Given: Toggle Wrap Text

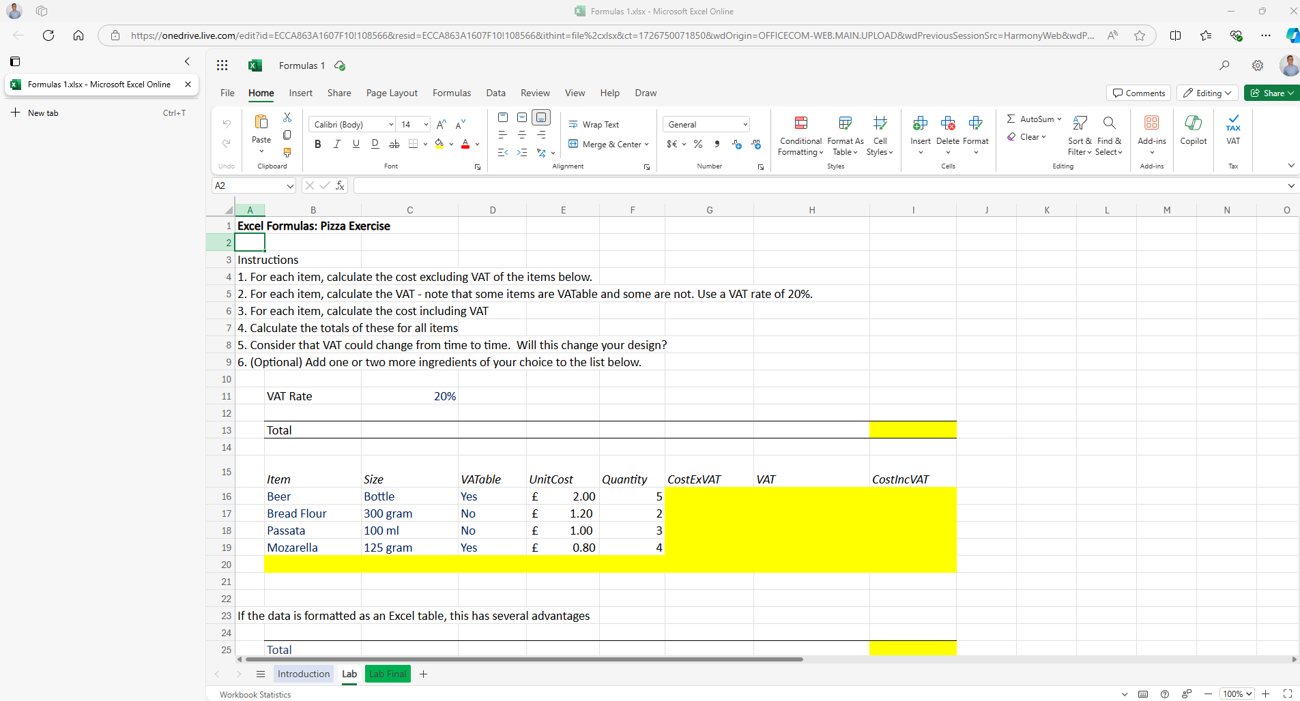Looking at the screenshot, I should click(x=594, y=125).
